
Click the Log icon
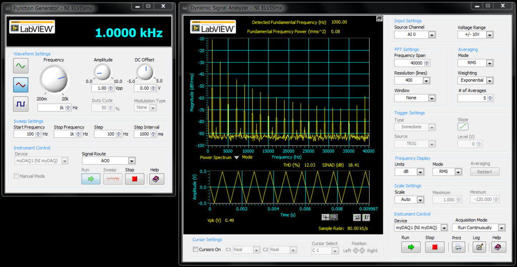tap(479, 247)
